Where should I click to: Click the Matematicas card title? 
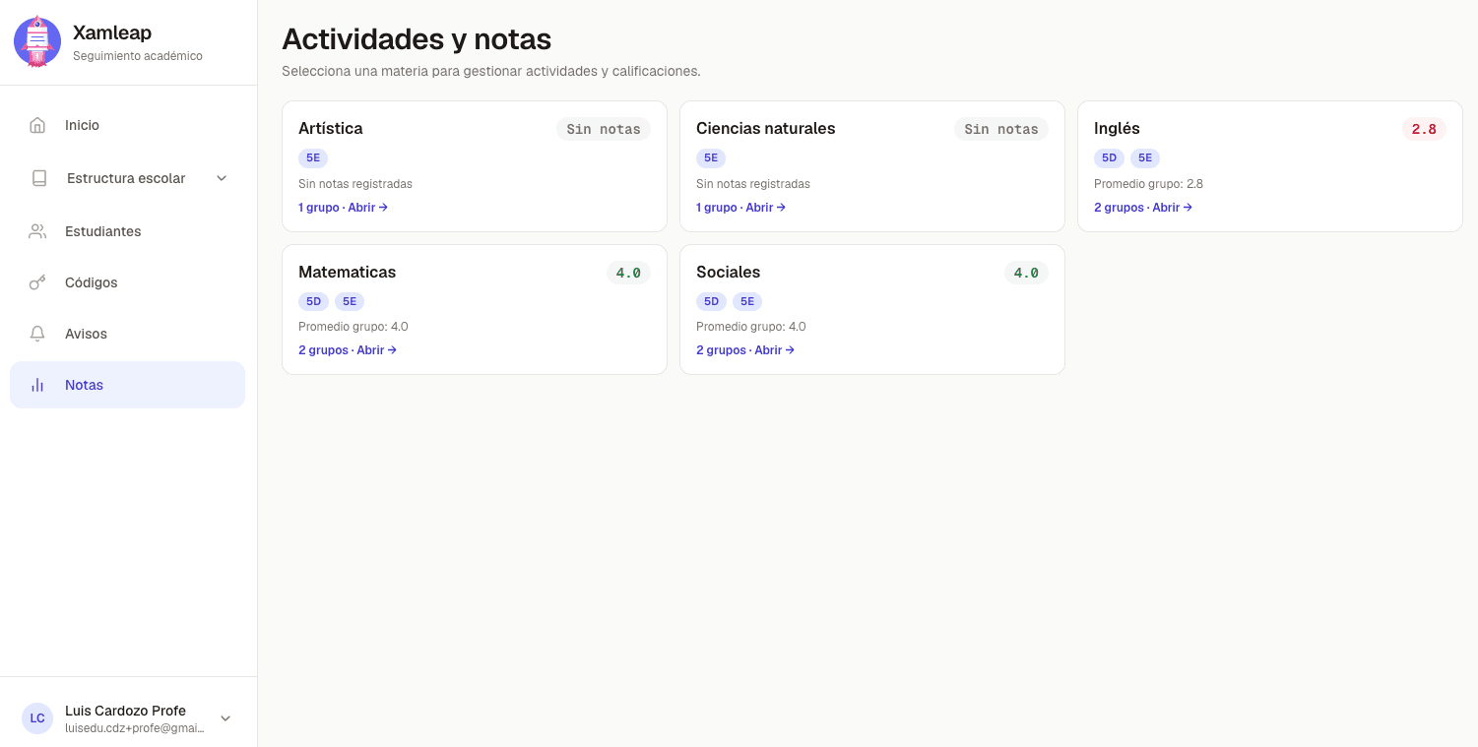(348, 272)
